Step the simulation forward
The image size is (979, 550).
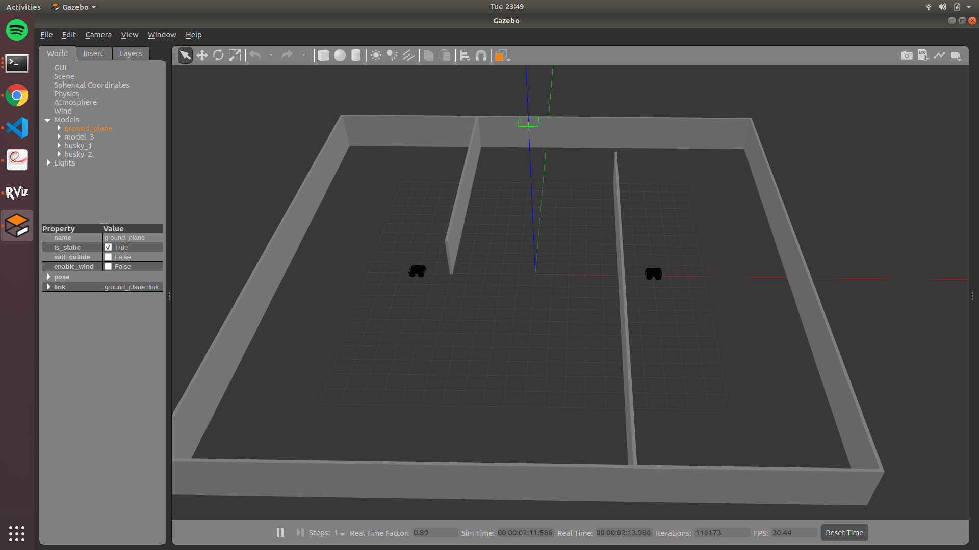coord(300,533)
